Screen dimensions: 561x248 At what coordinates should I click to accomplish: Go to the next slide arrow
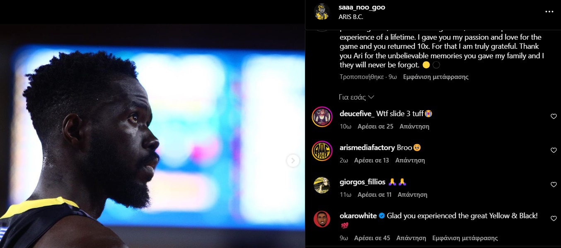pyautogui.click(x=293, y=160)
